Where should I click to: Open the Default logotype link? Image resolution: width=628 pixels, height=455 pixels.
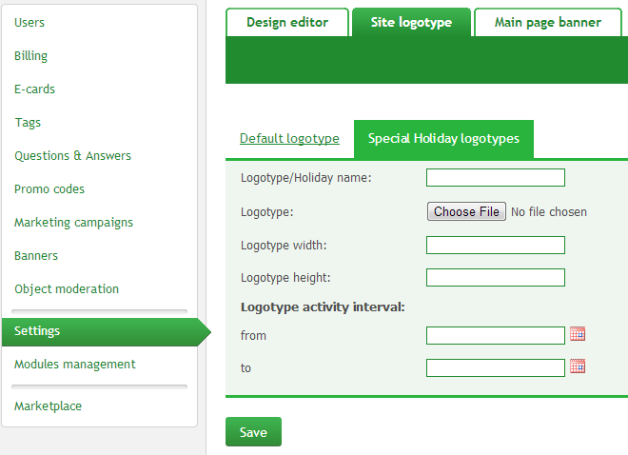[289, 139]
